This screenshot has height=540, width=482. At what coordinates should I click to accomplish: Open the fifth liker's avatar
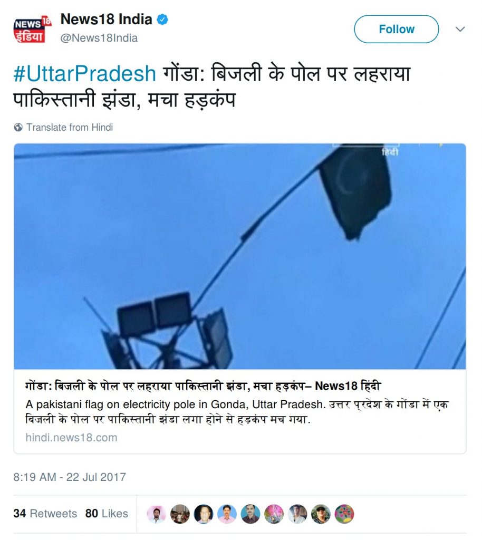pyautogui.click(x=250, y=514)
